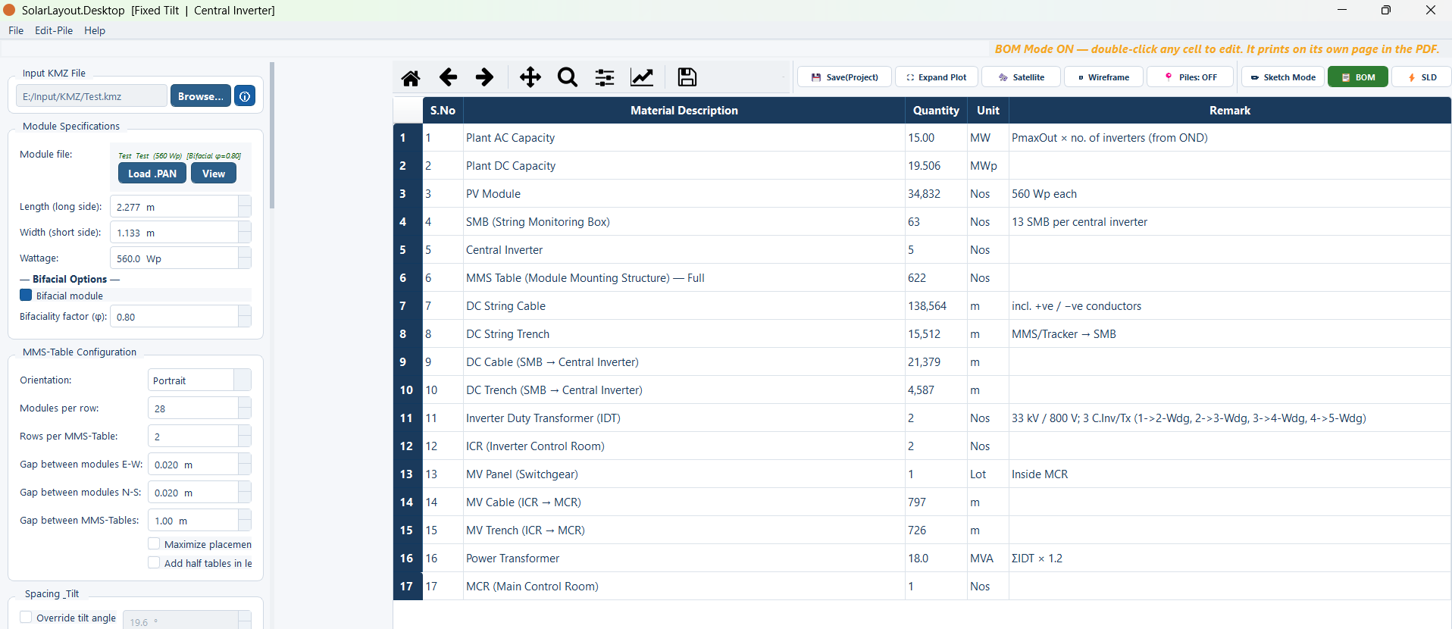The height and width of the screenshot is (629, 1452).
Task: Adjust the Length (long side) spinner arrows
Action: [245, 206]
